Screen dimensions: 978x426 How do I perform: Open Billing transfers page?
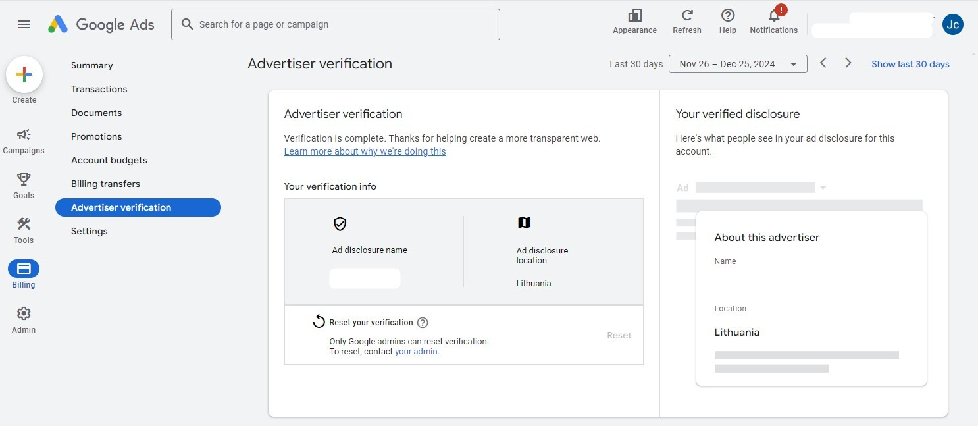point(105,184)
